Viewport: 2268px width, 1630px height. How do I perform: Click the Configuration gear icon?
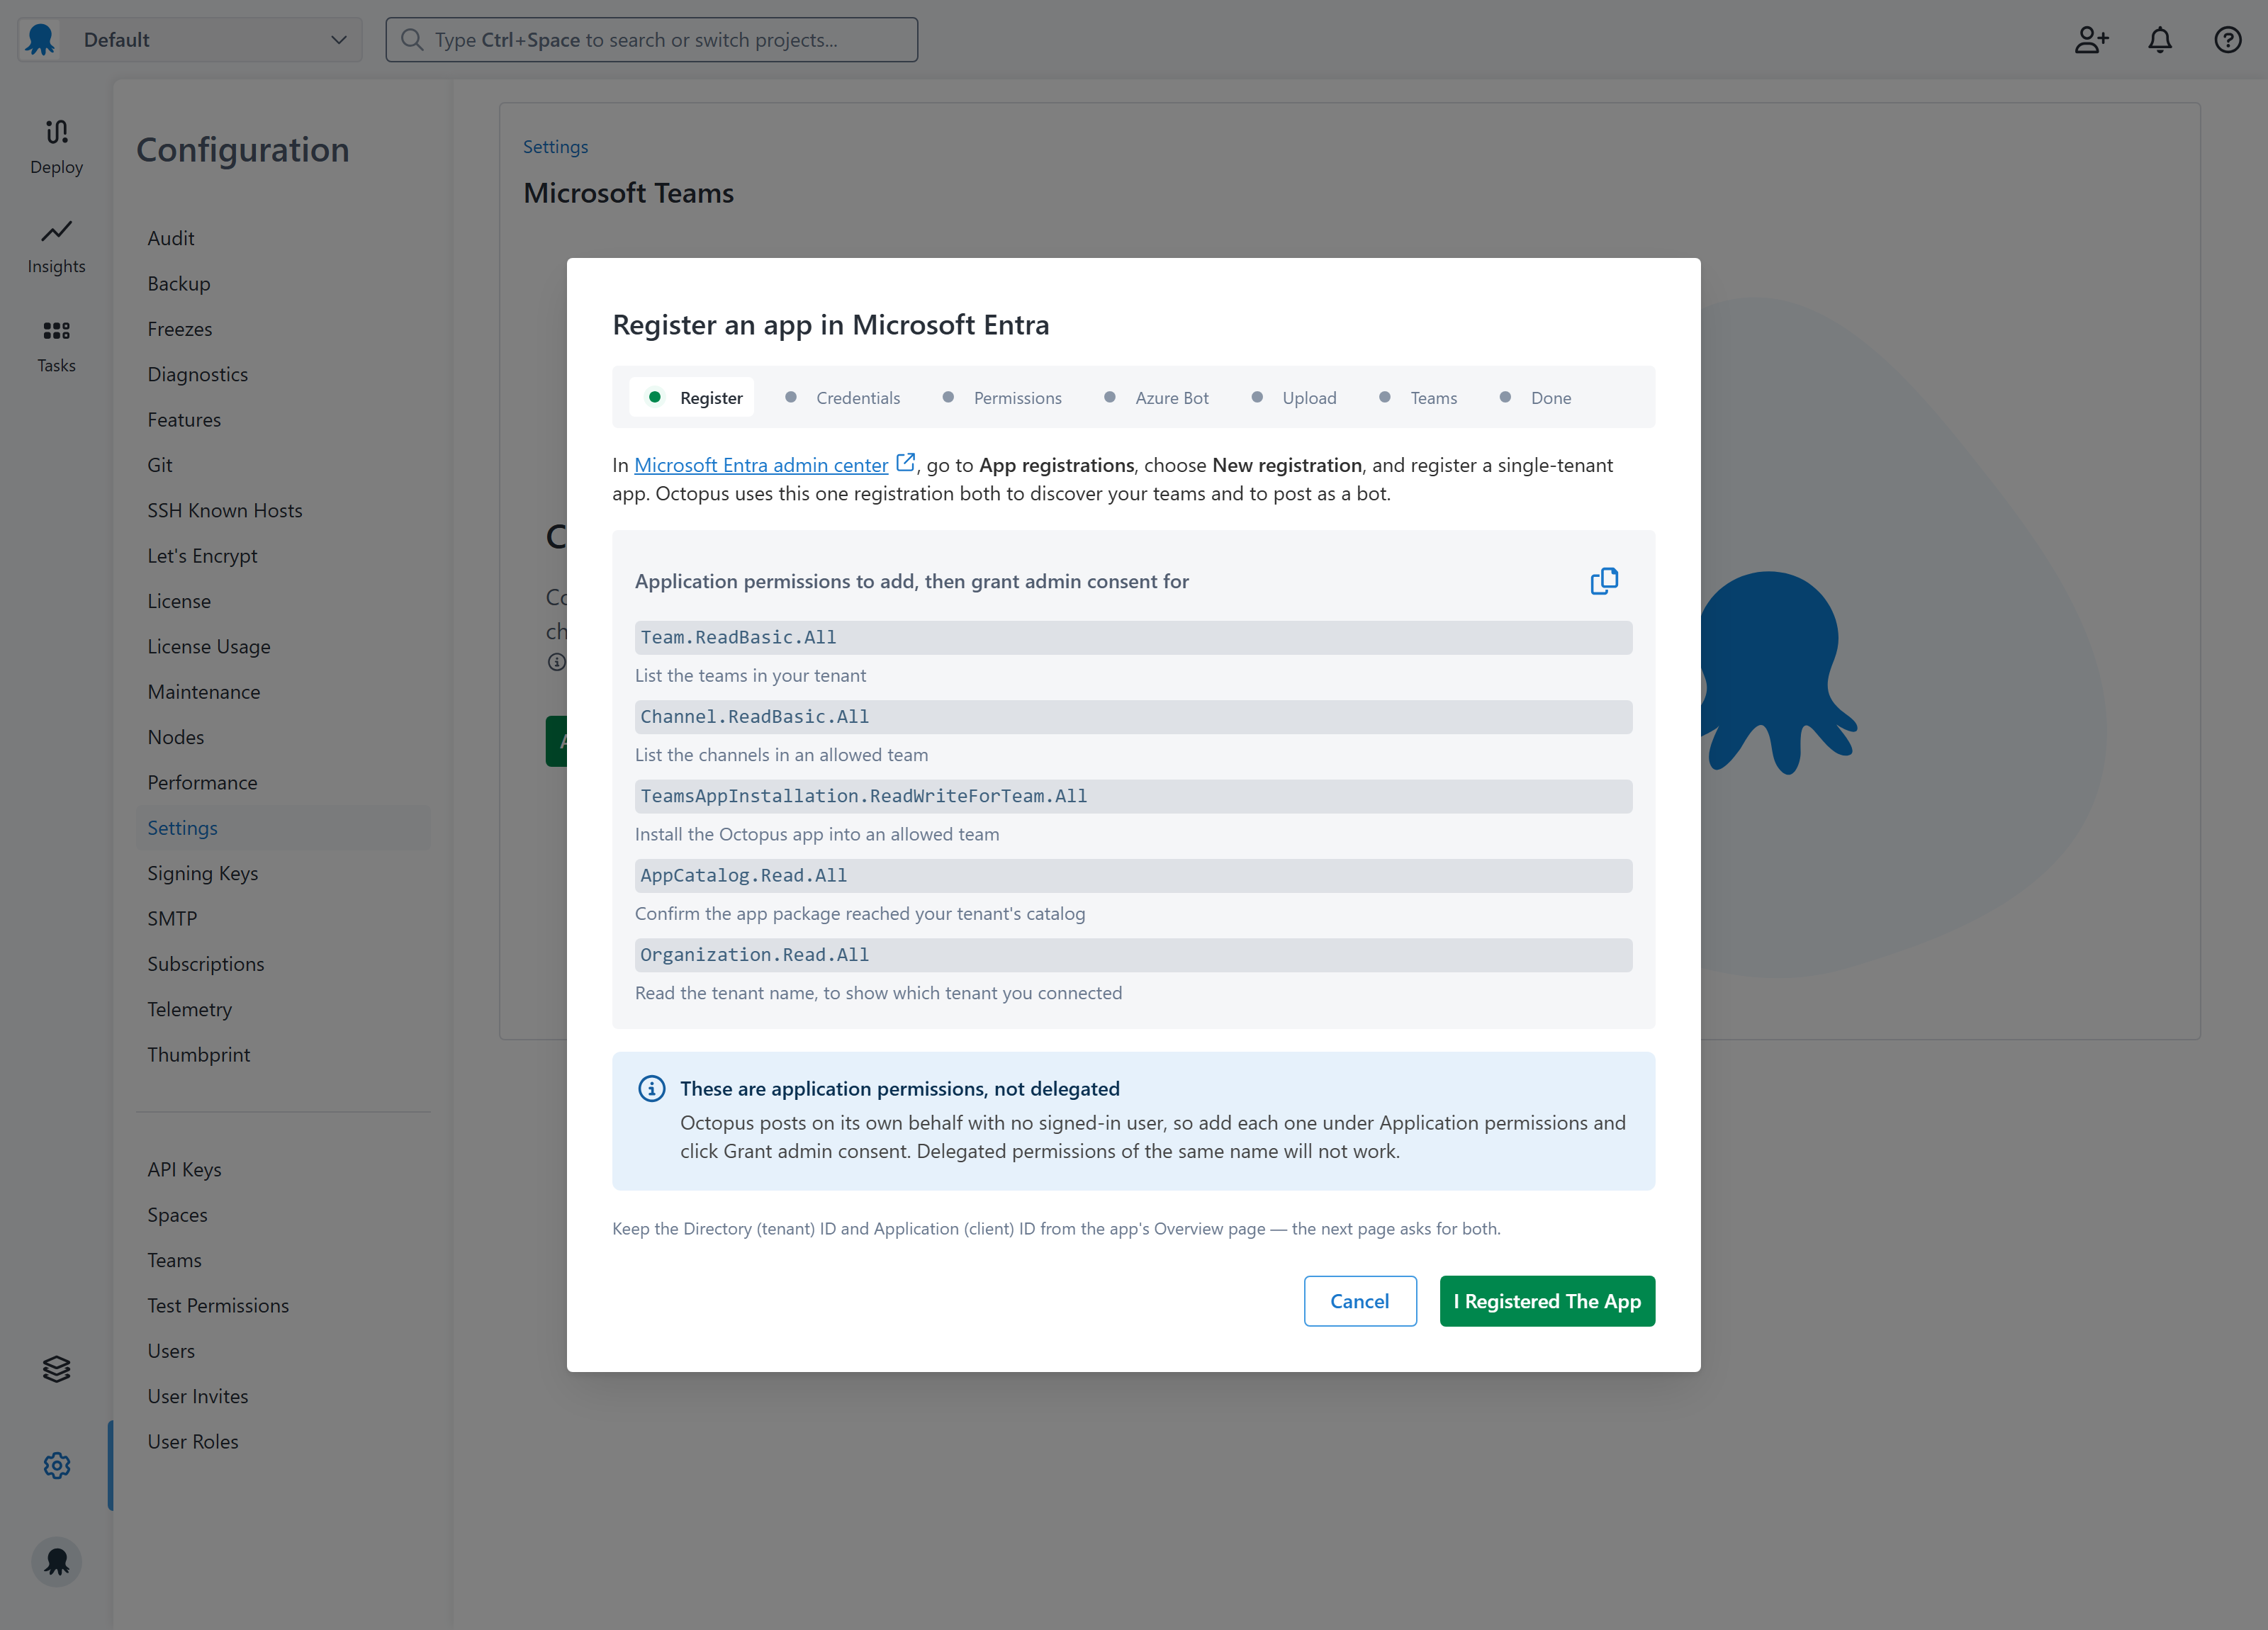pos(57,1465)
